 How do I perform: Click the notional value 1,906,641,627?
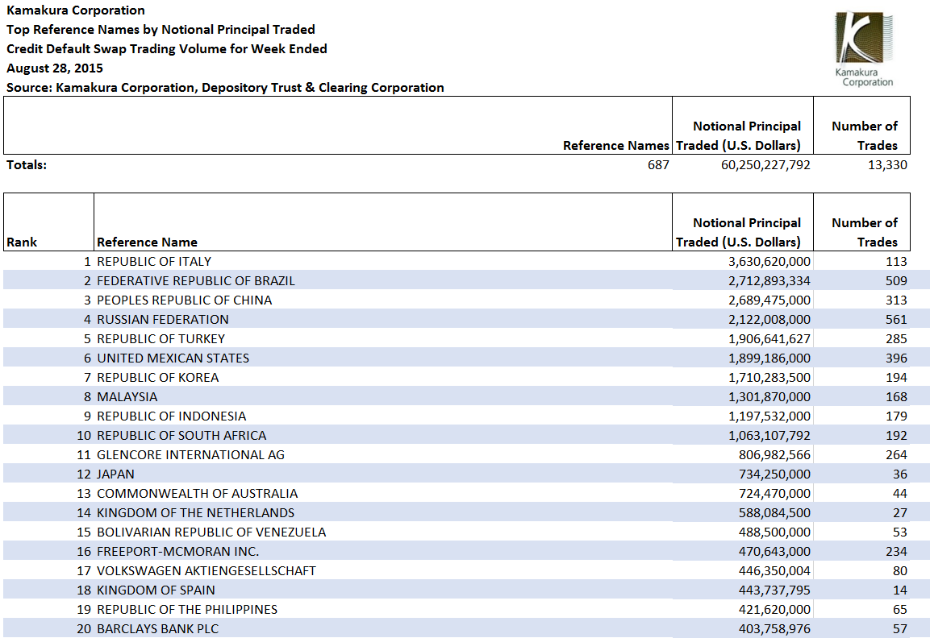tap(769, 339)
